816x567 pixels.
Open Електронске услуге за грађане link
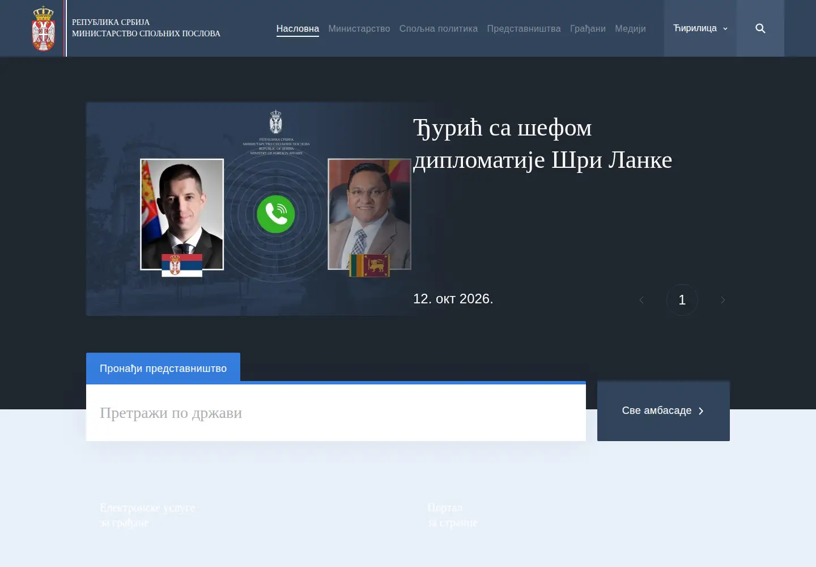(x=147, y=515)
